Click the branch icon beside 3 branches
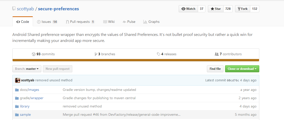284x120 pixels. coord(96,54)
